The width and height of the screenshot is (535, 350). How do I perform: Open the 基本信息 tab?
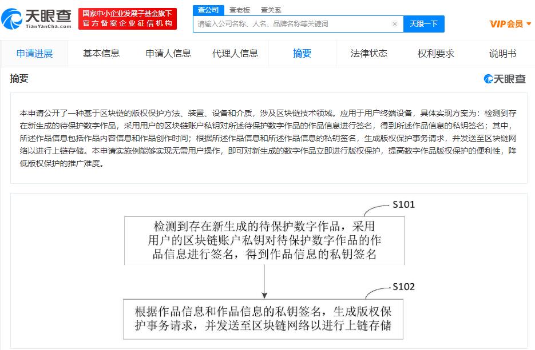101,54
